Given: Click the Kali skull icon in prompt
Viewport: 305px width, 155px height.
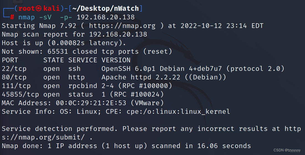Looking at the screenshot, I should pos(39,8).
